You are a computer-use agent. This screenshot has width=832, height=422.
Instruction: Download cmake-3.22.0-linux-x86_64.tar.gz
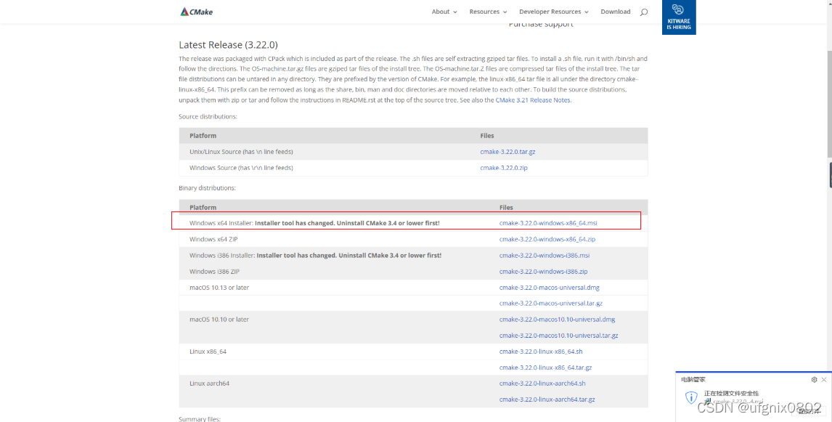545,368
